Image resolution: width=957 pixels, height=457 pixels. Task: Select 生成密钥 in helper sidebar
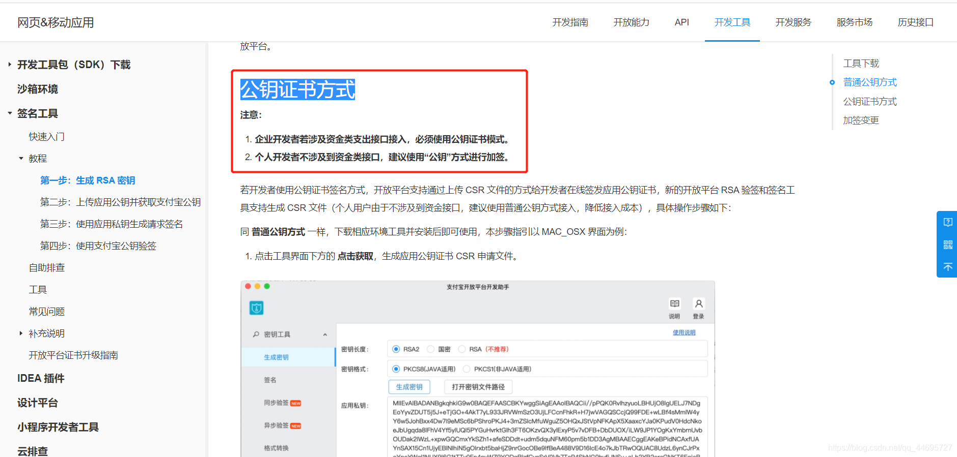click(288, 357)
